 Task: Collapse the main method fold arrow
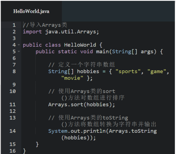point(19,51)
